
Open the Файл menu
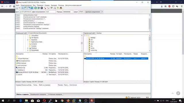pyautogui.click(x=18, y=5)
